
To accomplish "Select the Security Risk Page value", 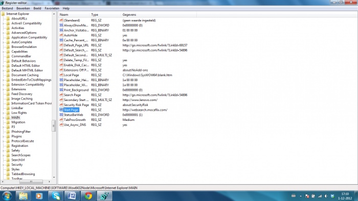I will (x=76, y=105).
